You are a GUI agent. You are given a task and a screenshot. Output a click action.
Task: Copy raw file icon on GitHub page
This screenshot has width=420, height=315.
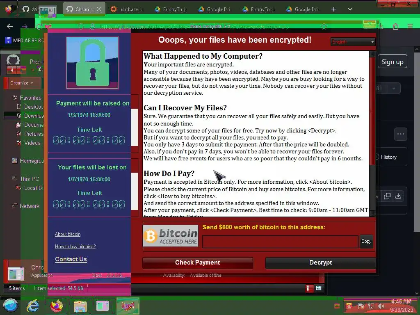pos(387,196)
